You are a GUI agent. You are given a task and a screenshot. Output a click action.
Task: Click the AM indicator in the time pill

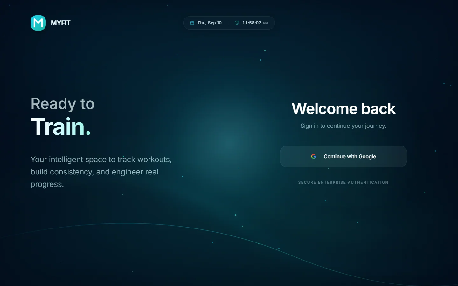[265, 23]
